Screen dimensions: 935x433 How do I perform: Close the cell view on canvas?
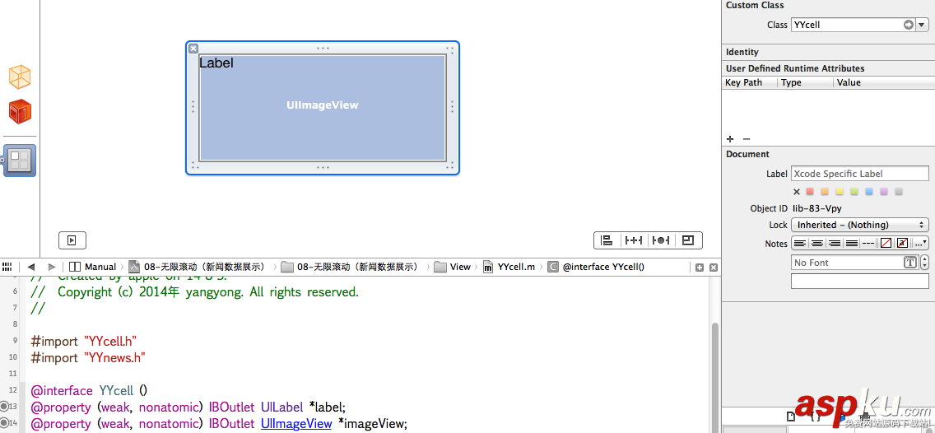click(x=193, y=49)
